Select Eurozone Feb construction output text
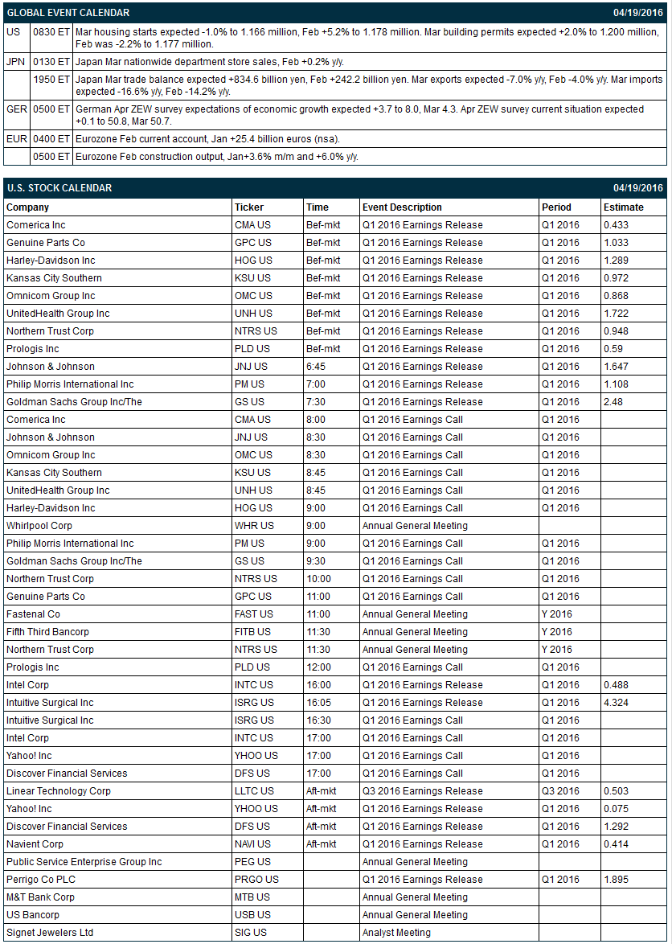Image resolution: width=672 pixels, height=944 pixels. (217, 157)
